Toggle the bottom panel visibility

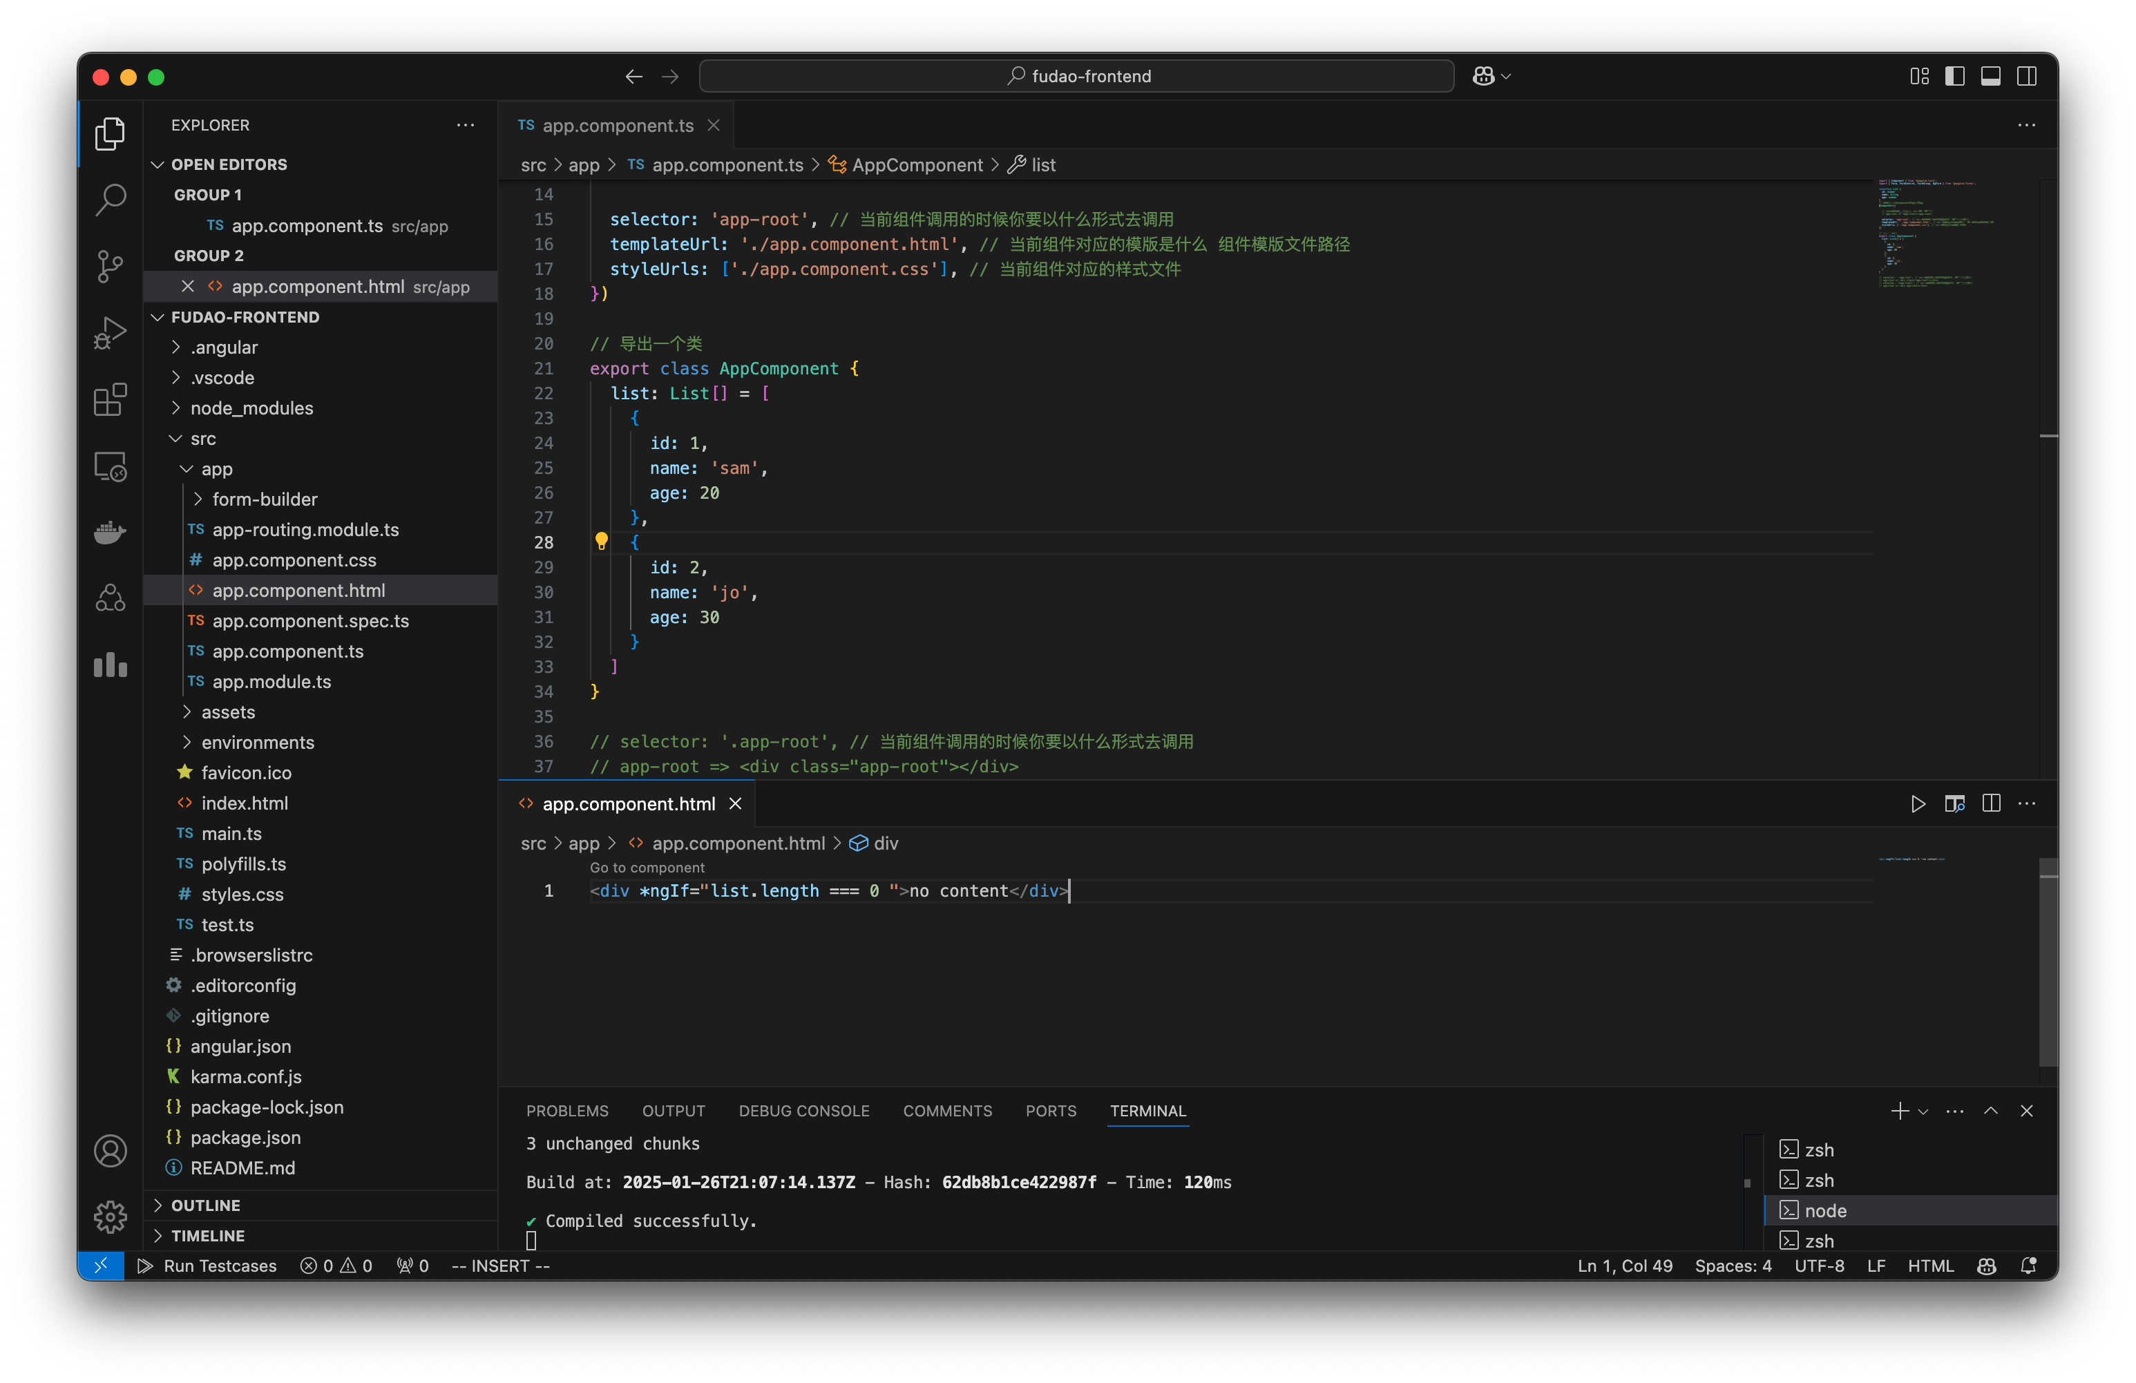[x=1991, y=76]
